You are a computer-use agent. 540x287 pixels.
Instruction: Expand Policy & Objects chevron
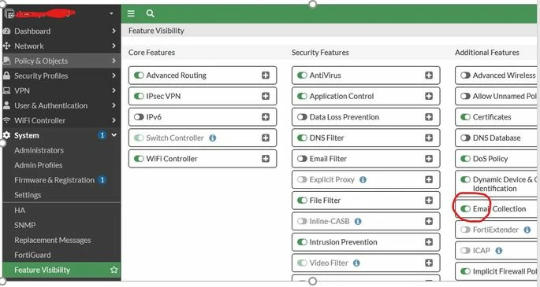(114, 61)
